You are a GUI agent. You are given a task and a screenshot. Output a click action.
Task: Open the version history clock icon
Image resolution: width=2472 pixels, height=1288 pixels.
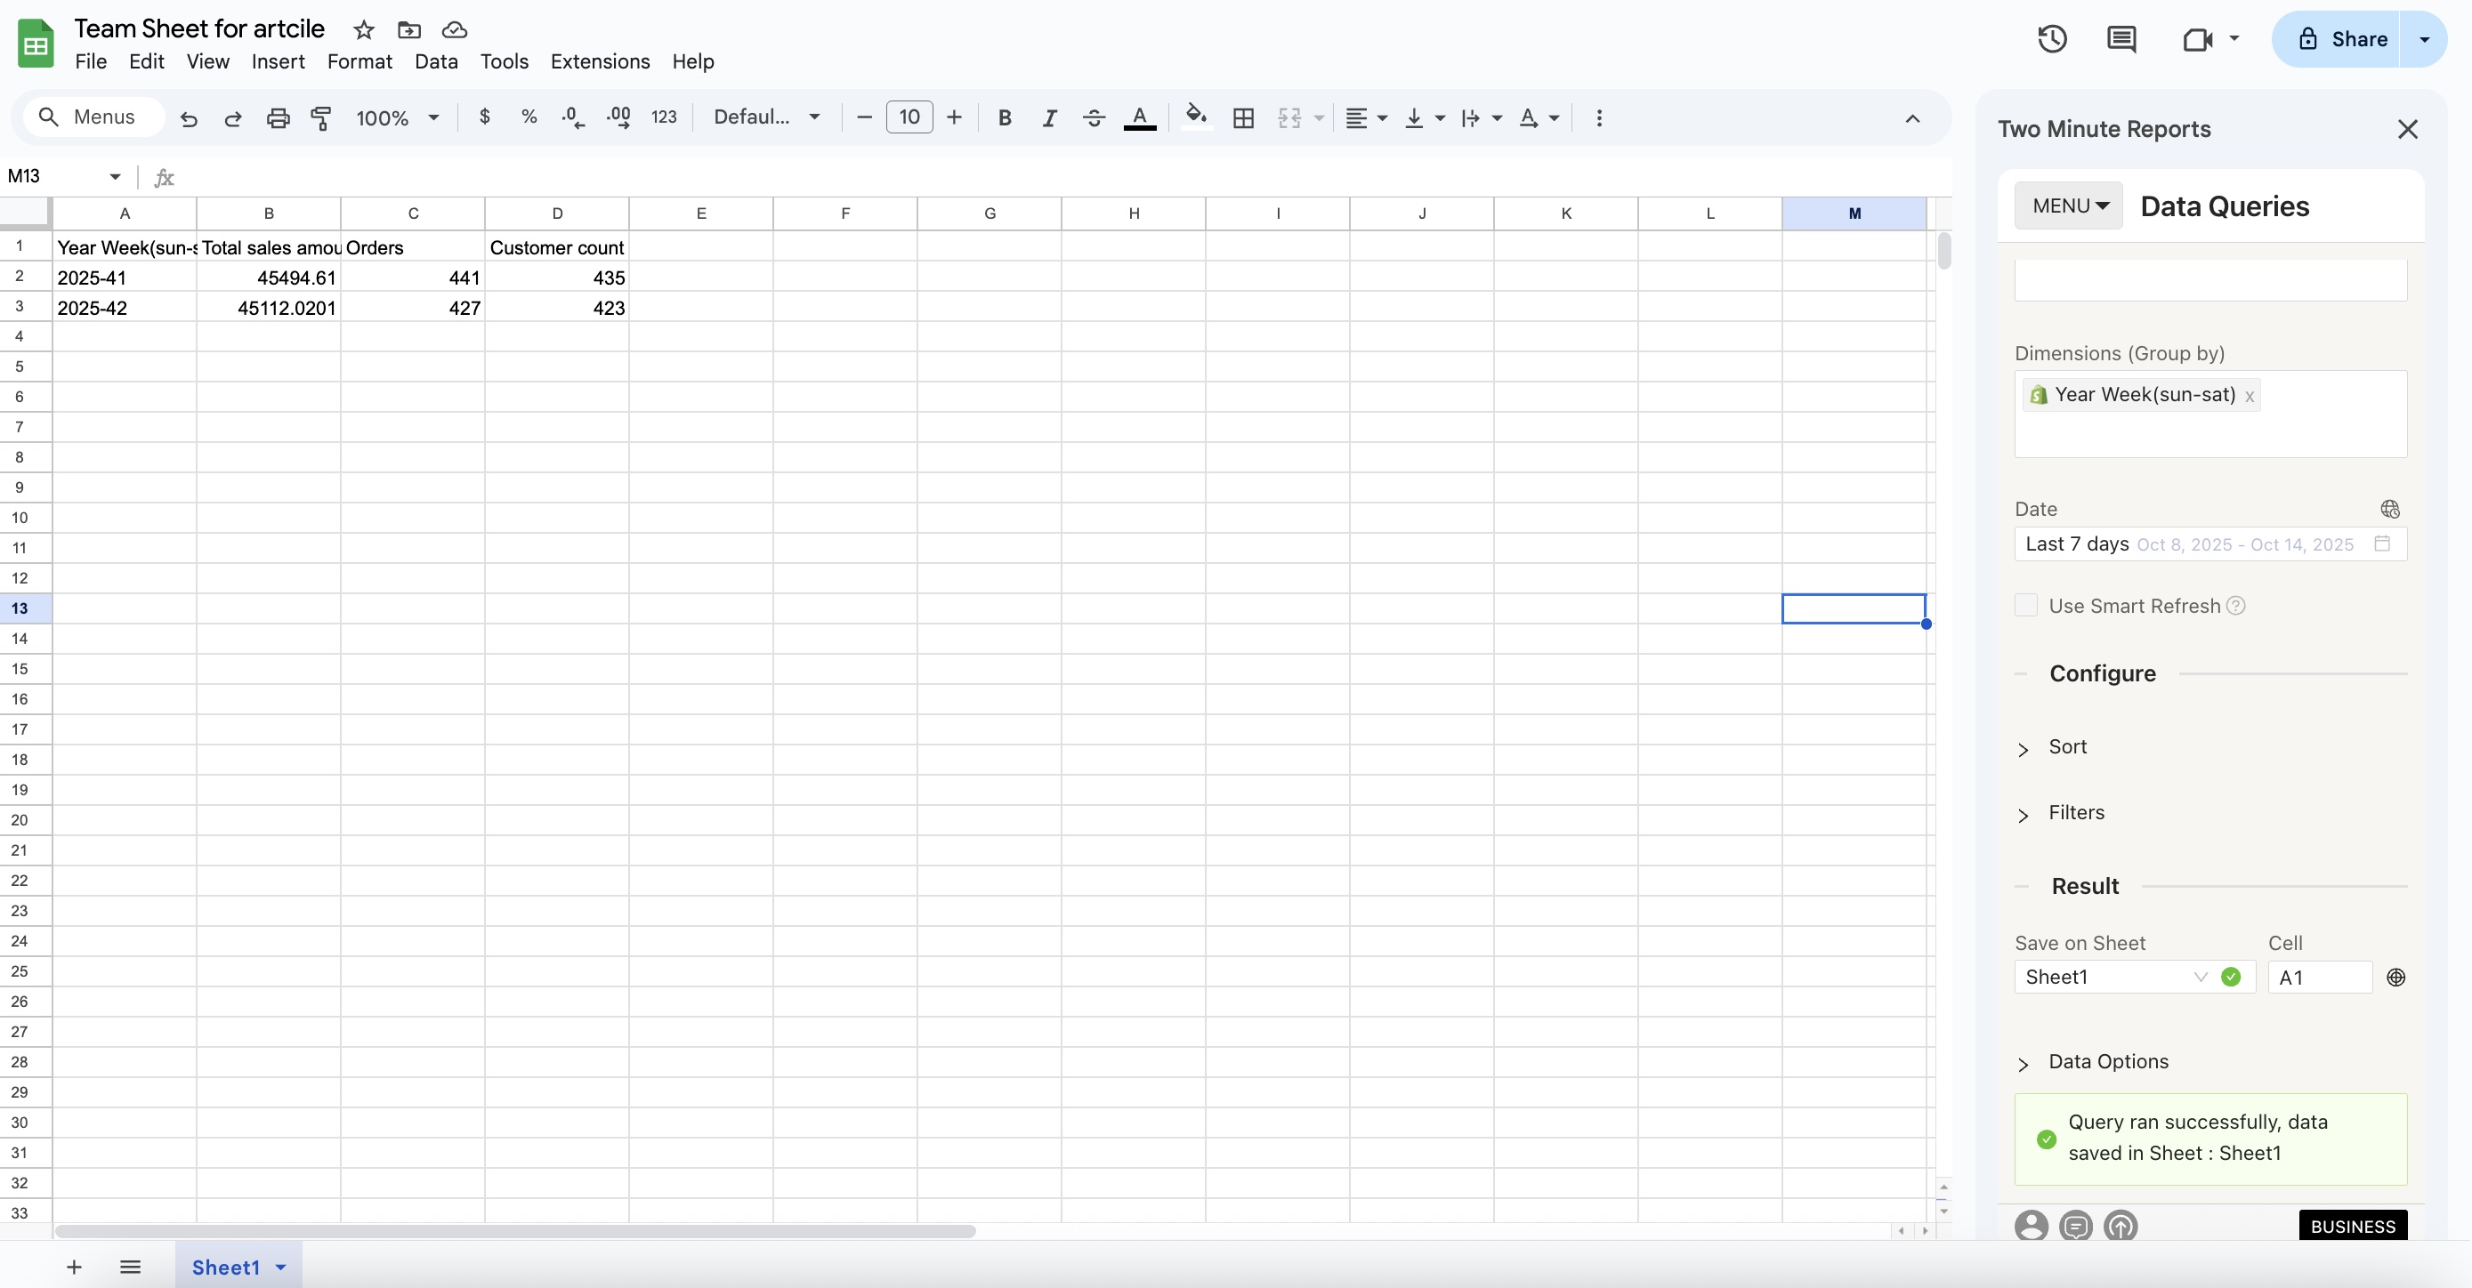tap(2052, 39)
